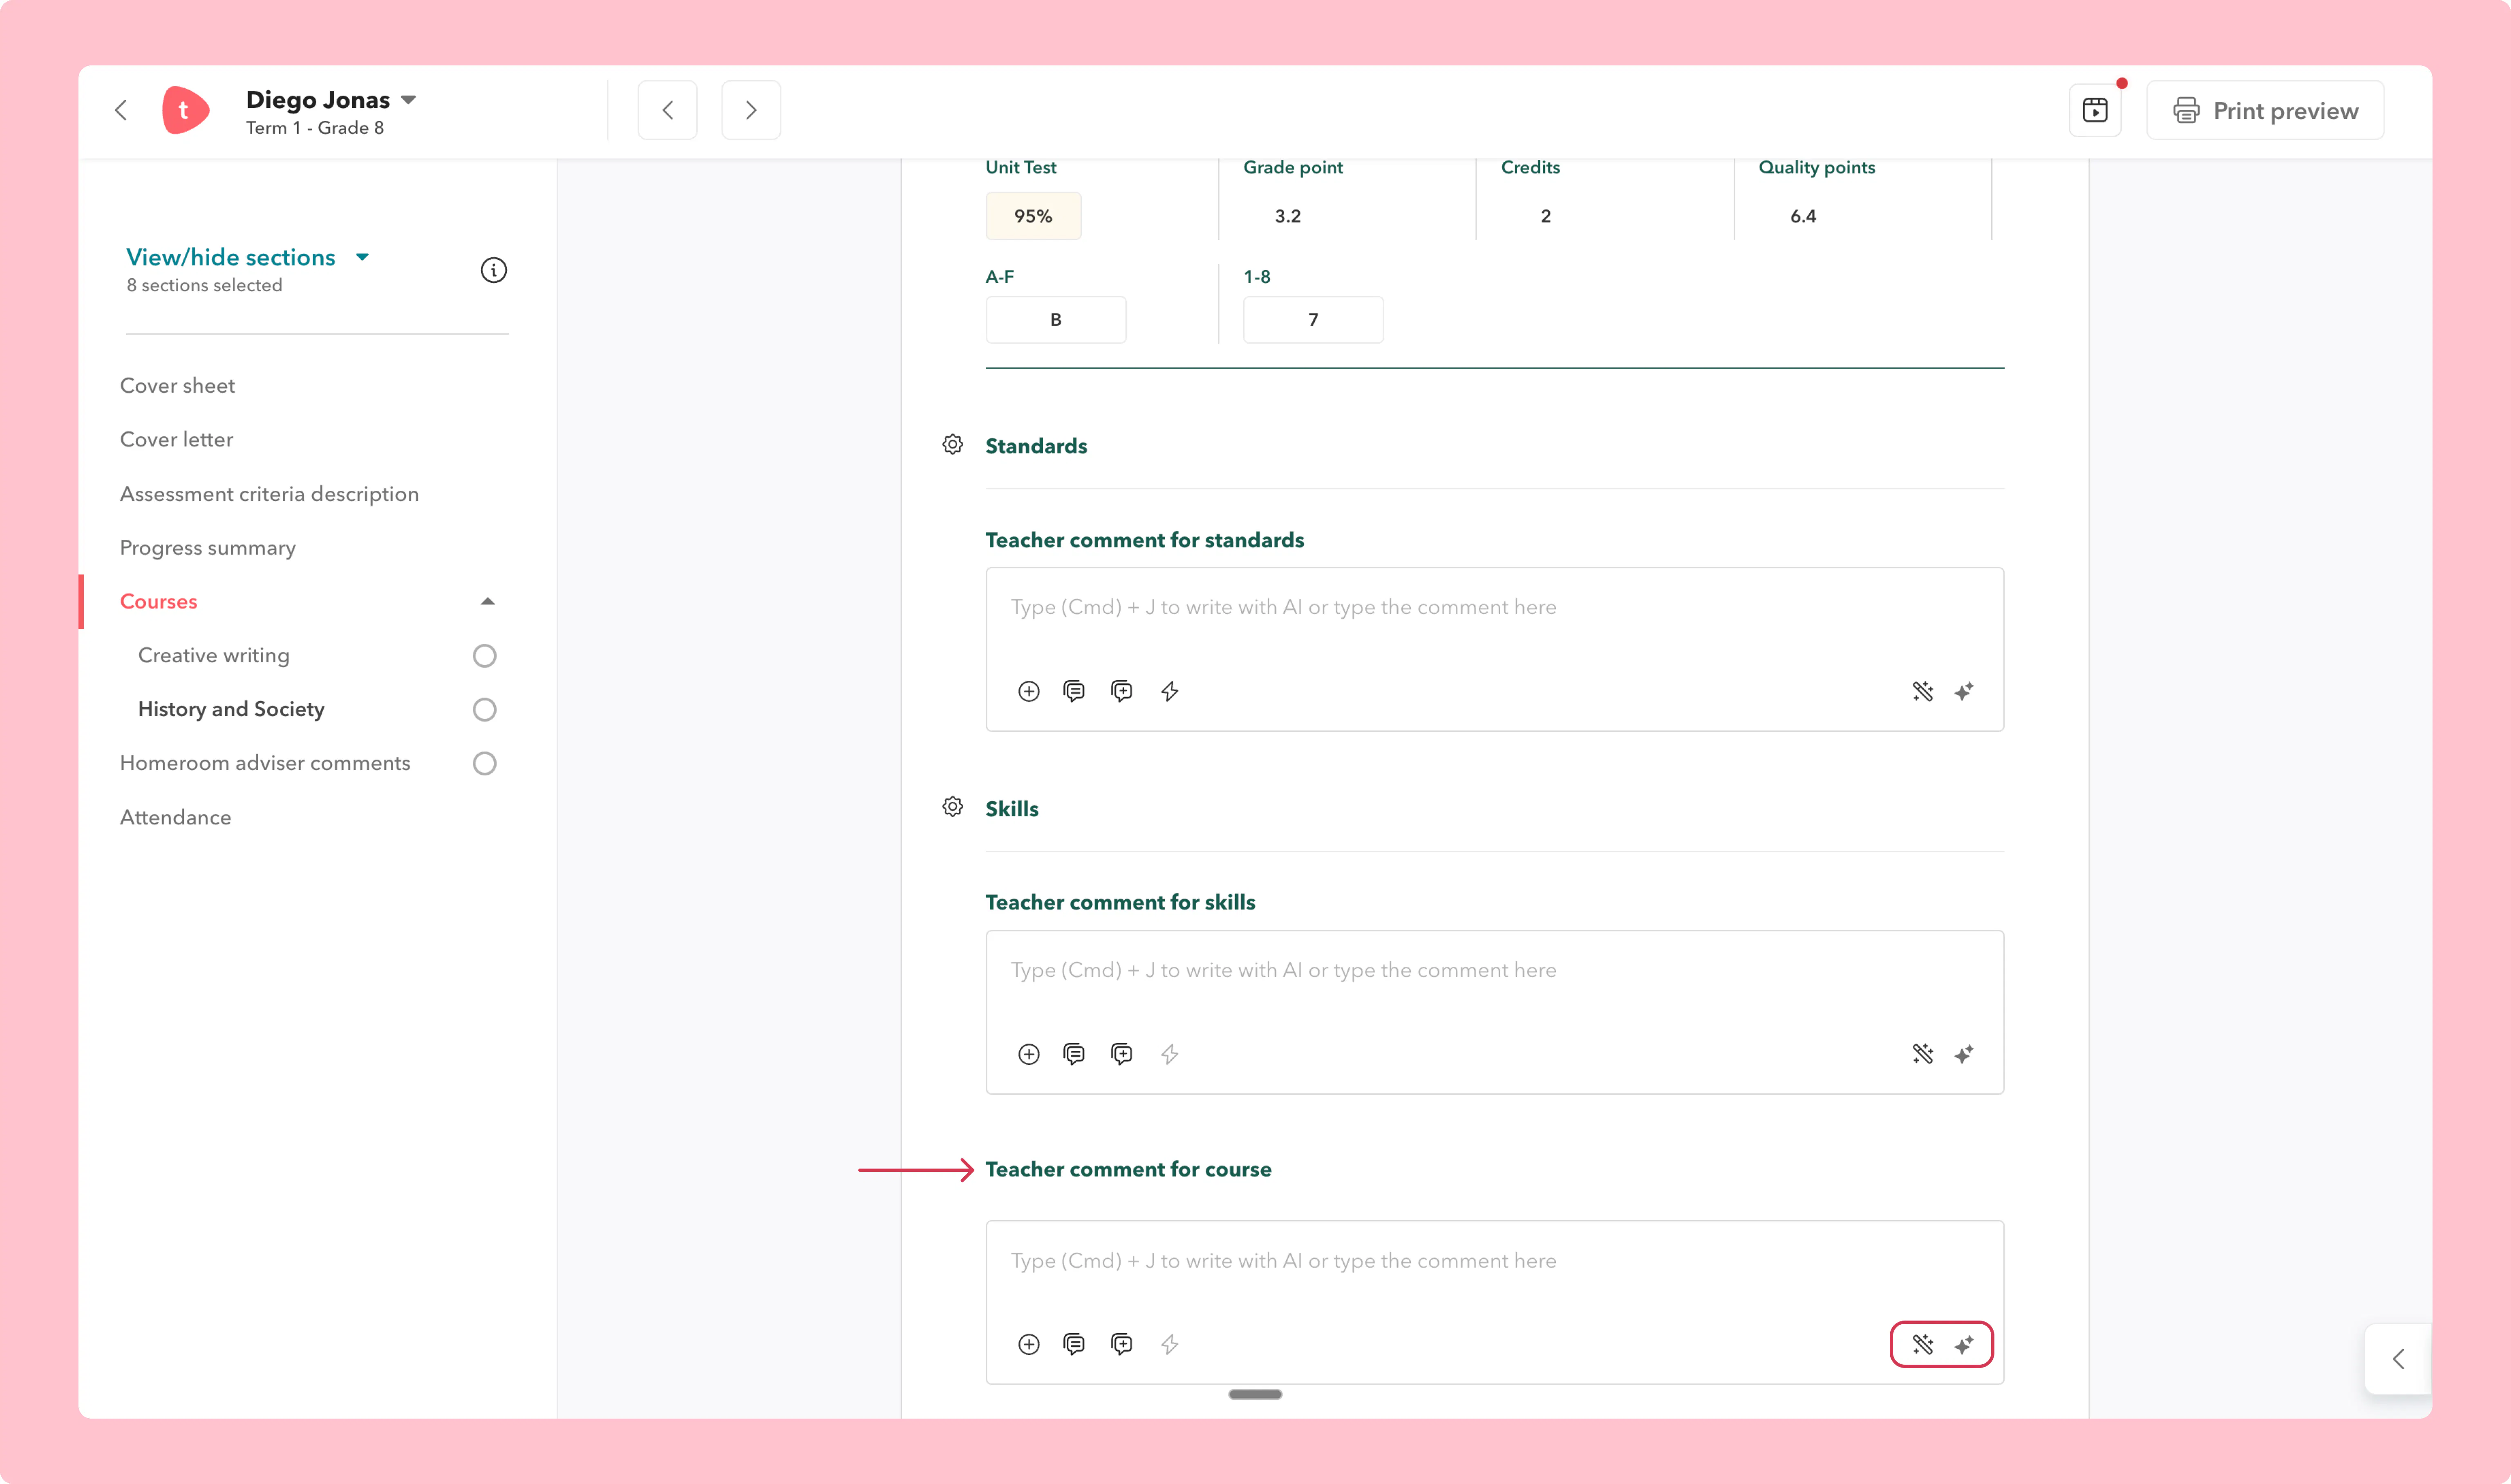This screenshot has width=2511, height=1484.
Task: Open comment bank icon in skills toolbar
Action: point(1074,1054)
